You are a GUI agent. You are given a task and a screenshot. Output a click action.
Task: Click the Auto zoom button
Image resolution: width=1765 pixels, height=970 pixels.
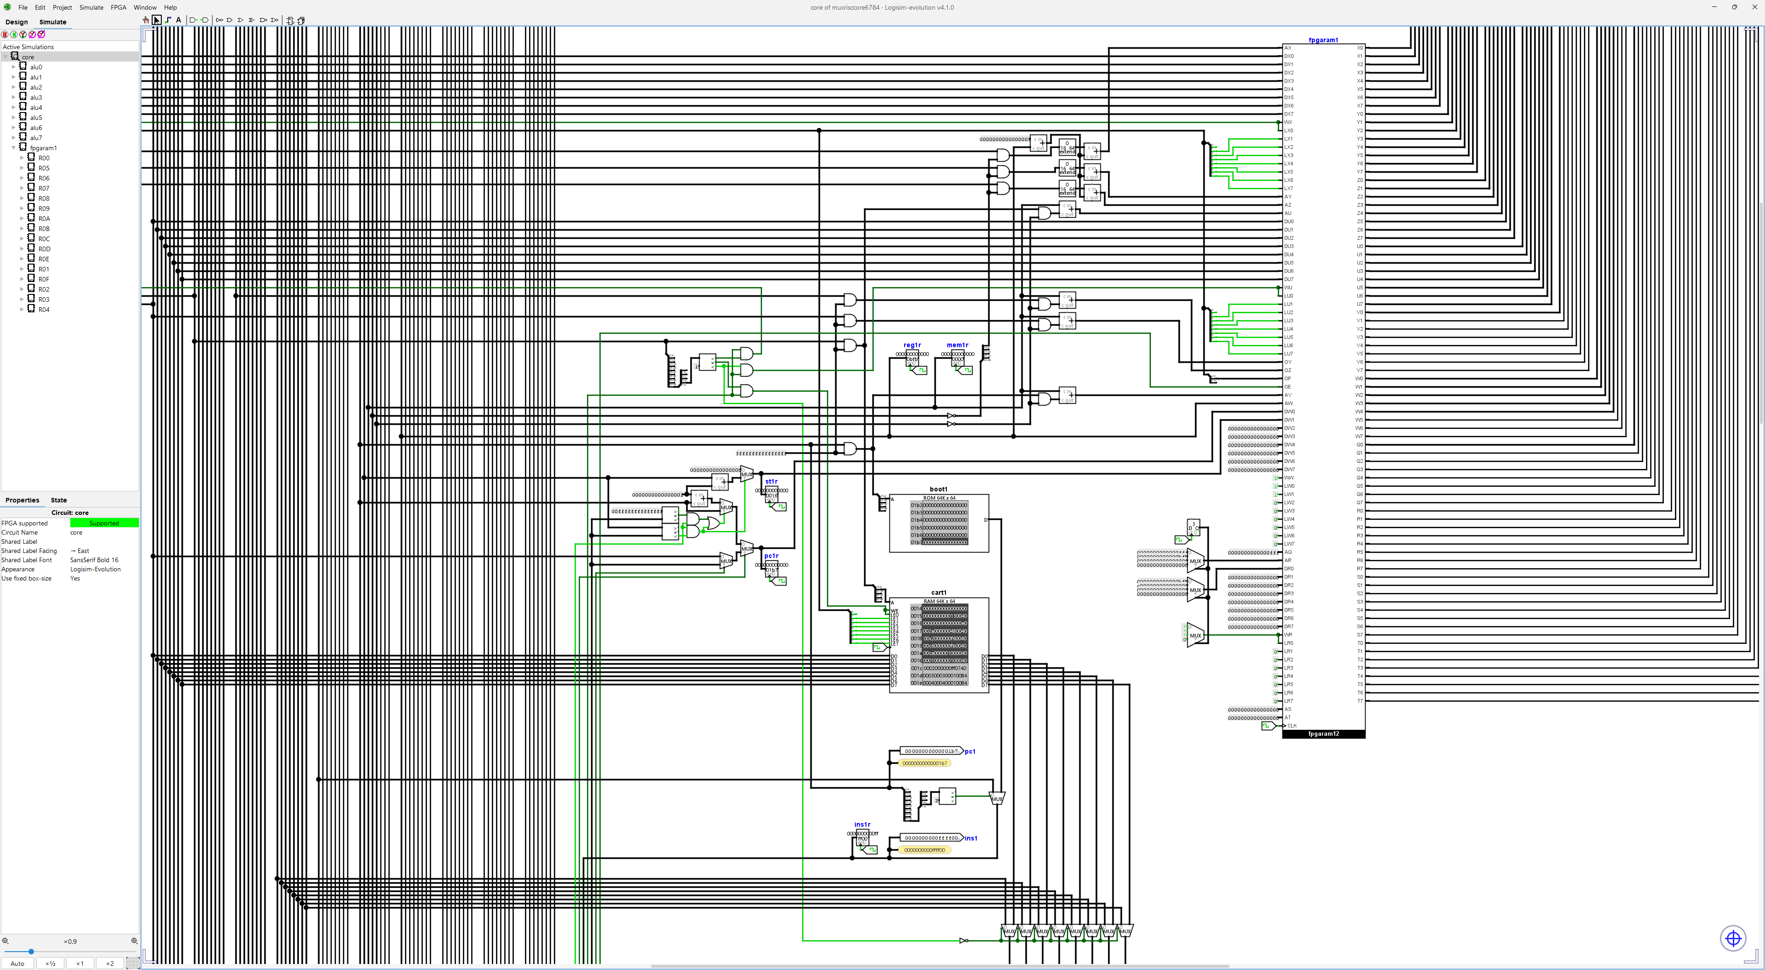17,963
